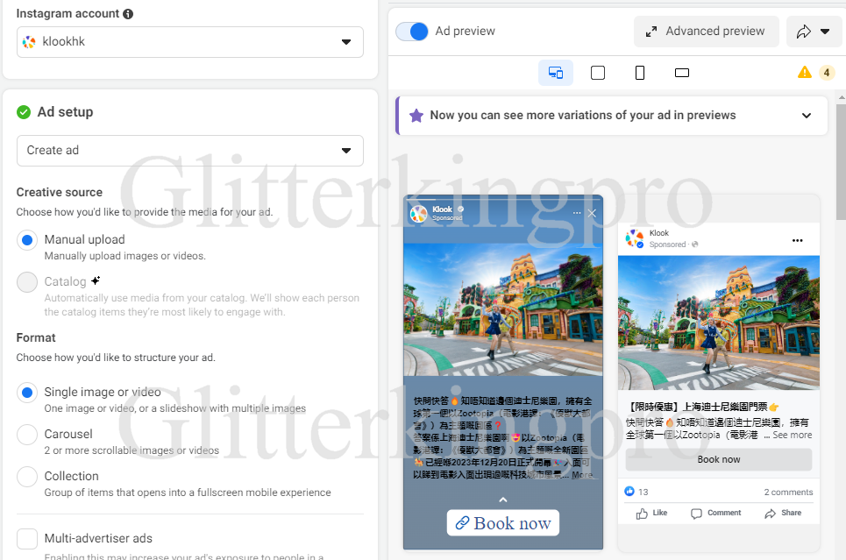Click the Zootopia image in feed preview
This screenshot has width=846, height=560.
[719, 323]
